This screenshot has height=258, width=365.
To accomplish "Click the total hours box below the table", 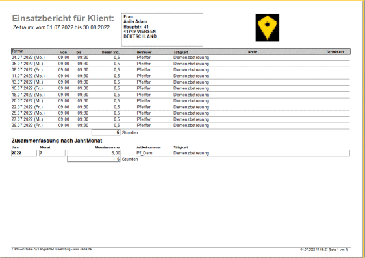I will (106, 132).
